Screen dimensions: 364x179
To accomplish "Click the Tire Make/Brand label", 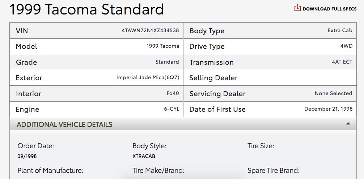I will (158, 171).
